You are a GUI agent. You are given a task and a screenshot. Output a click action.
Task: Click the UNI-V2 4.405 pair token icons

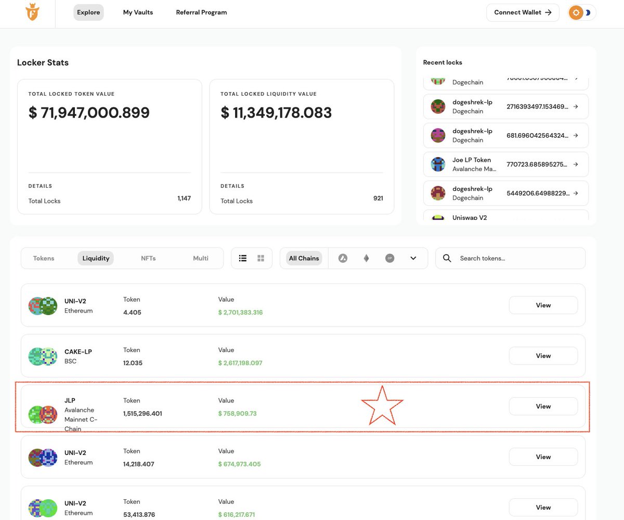click(x=43, y=306)
